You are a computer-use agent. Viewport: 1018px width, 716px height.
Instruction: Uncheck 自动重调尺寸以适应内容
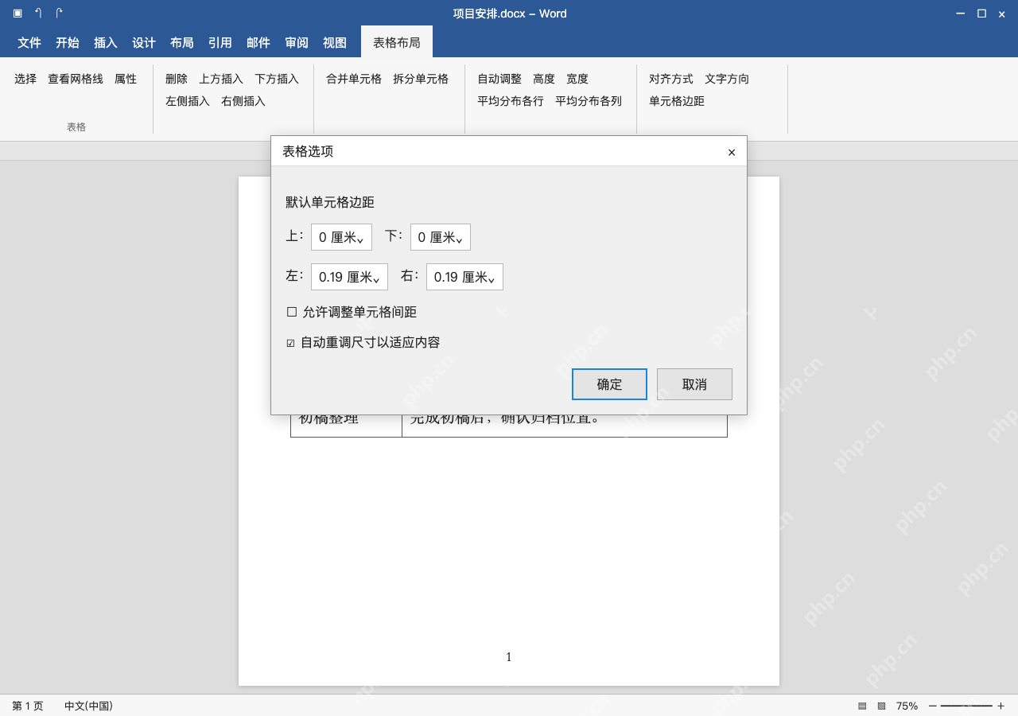(x=290, y=343)
